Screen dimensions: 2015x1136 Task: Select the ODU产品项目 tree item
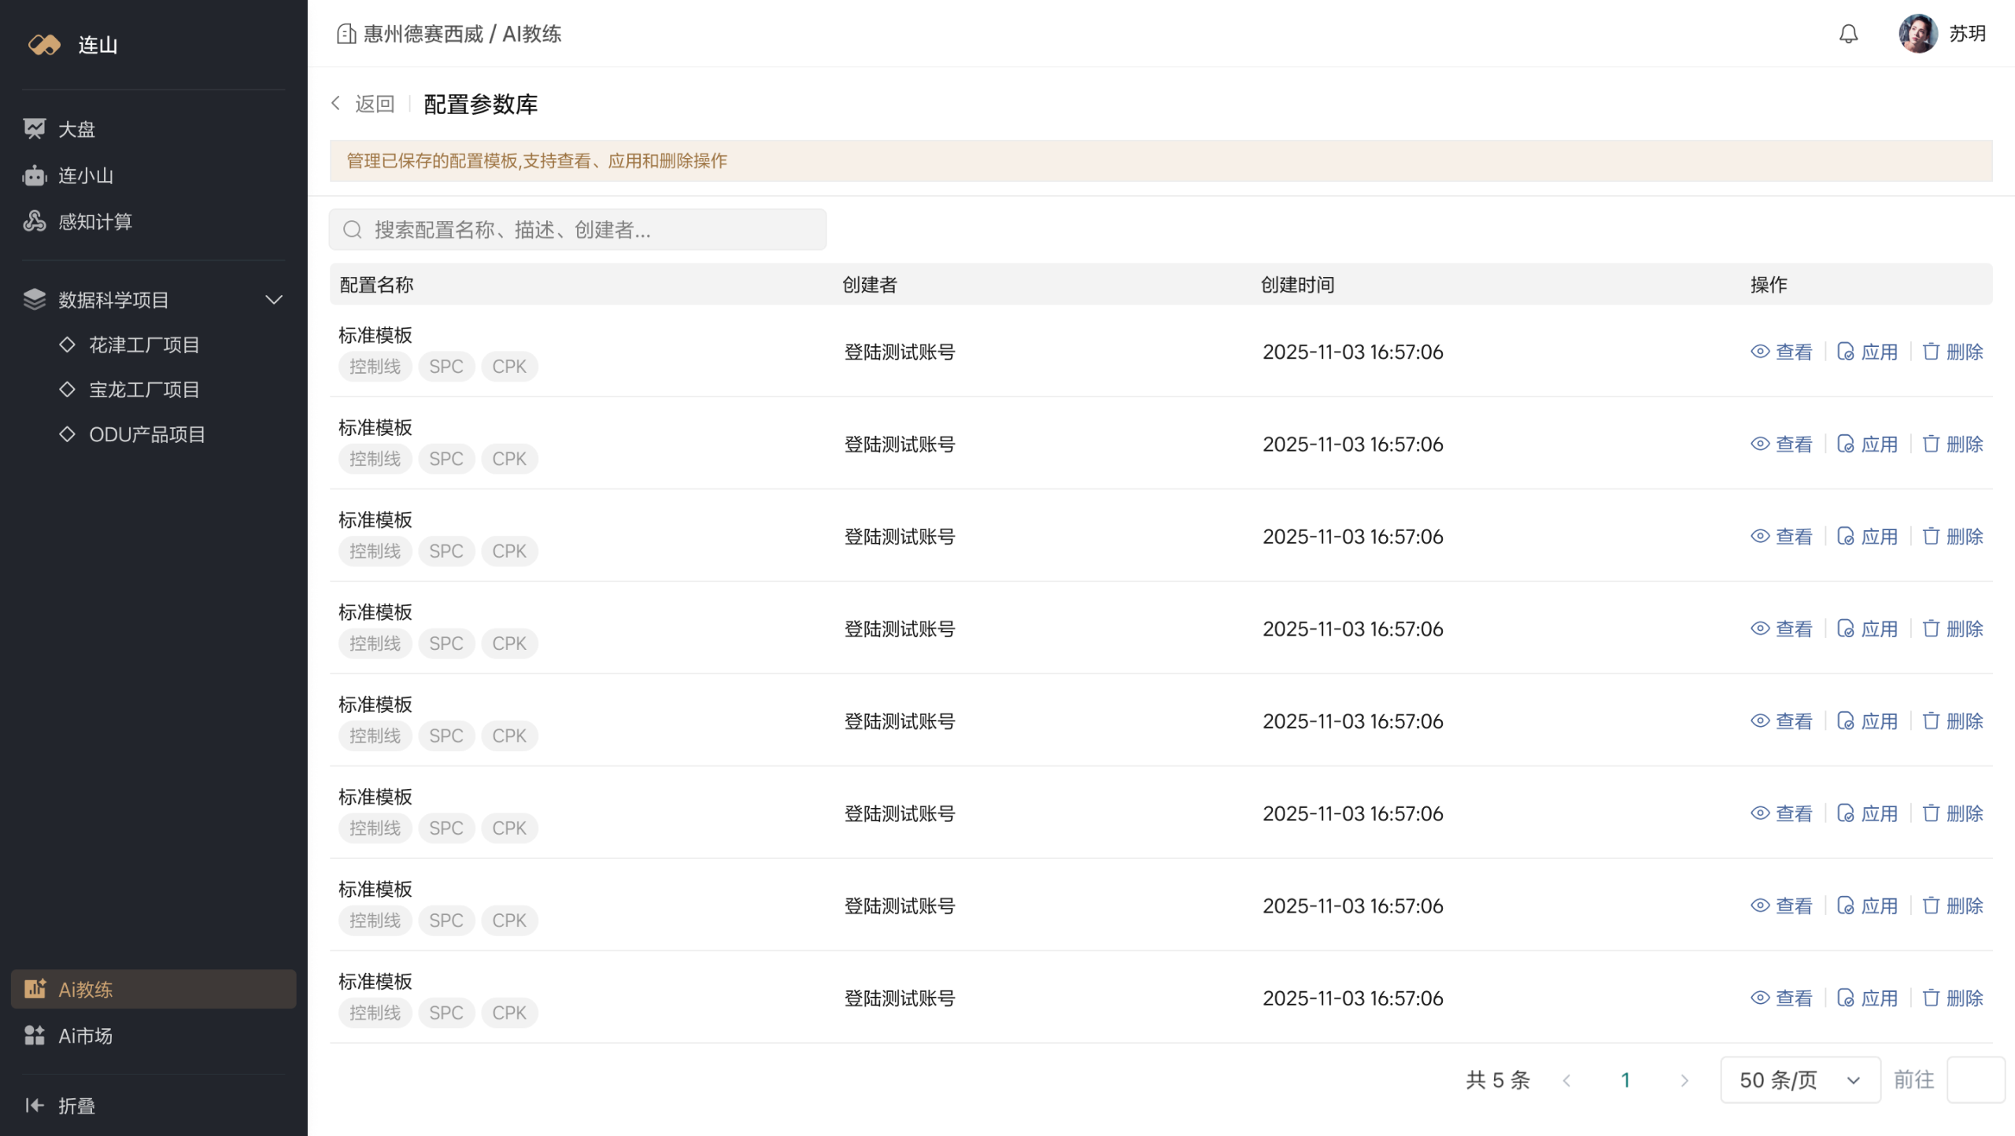(132, 434)
